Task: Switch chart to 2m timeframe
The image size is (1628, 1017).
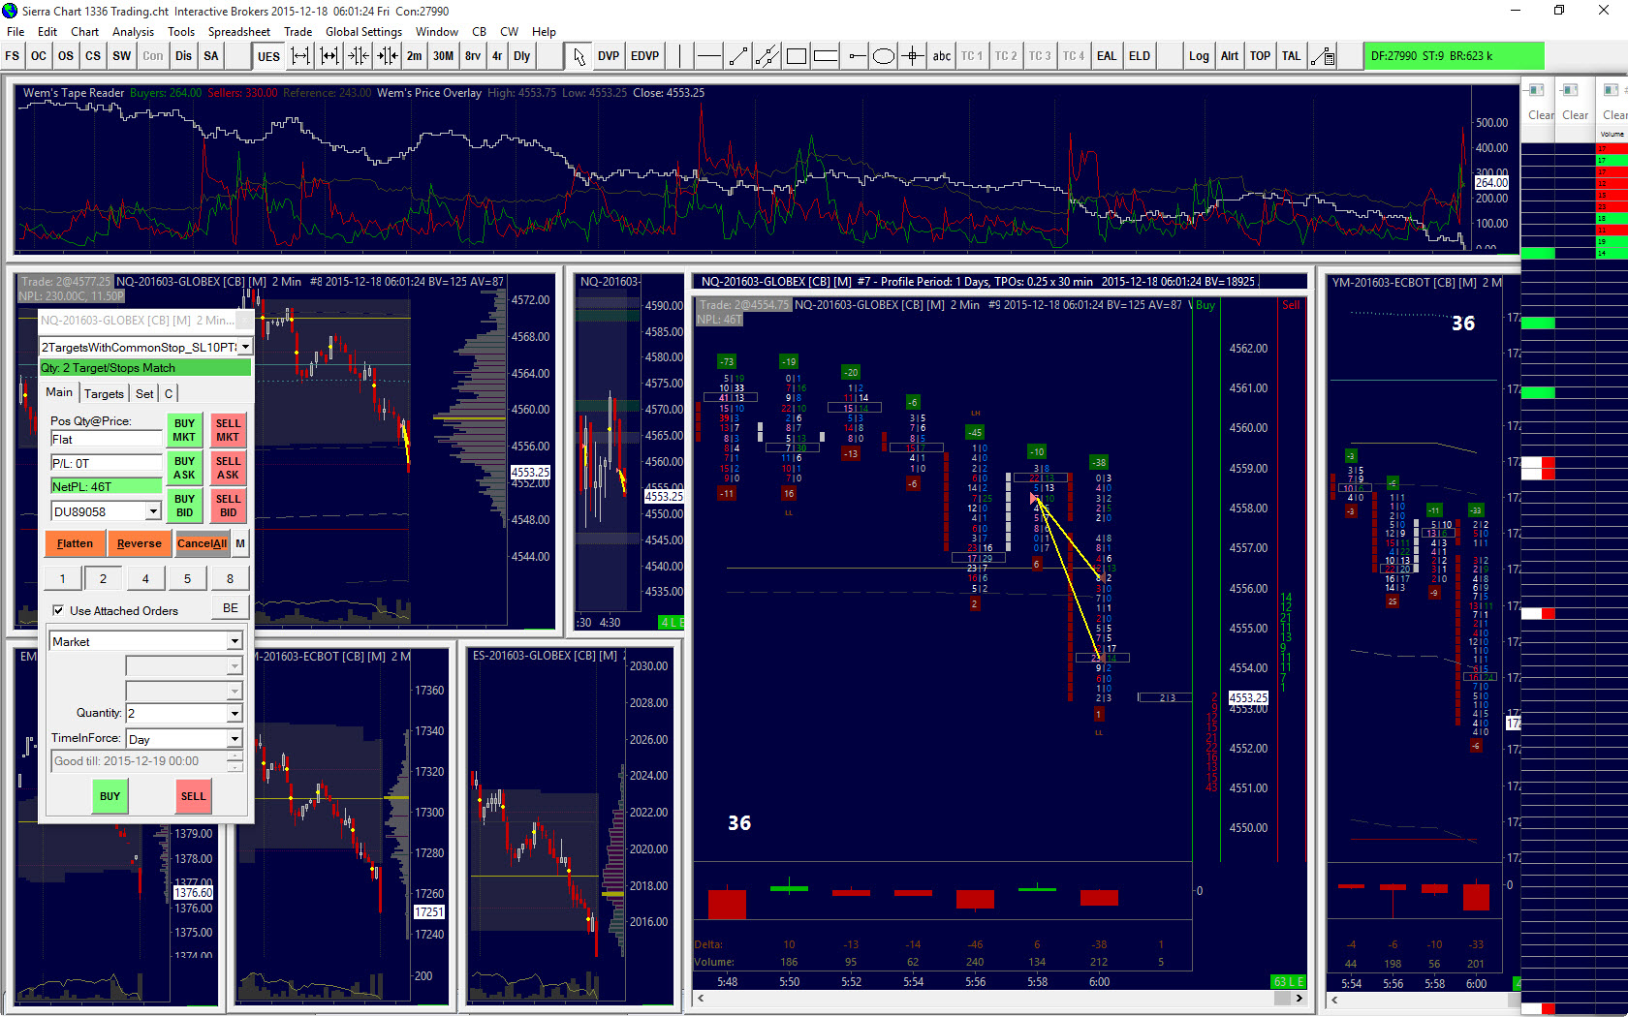Action: point(414,56)
